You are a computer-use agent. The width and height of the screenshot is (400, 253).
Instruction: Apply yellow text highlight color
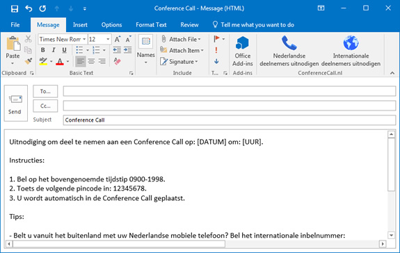[43, 61]
